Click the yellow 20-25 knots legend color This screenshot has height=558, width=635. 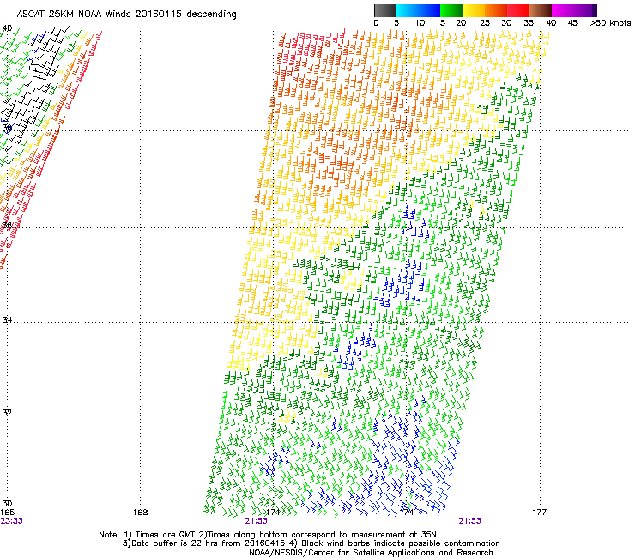pyautogui.click(x=474, y=10)
